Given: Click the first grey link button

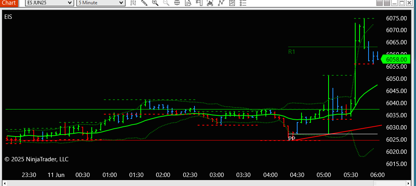Looking at the screenshot, I should pyautogui.click(x=380, y=3).
